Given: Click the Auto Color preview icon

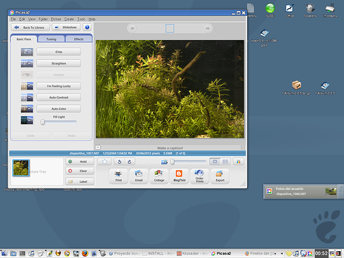Looking at the screenshot, I should (x=27, y=109).
